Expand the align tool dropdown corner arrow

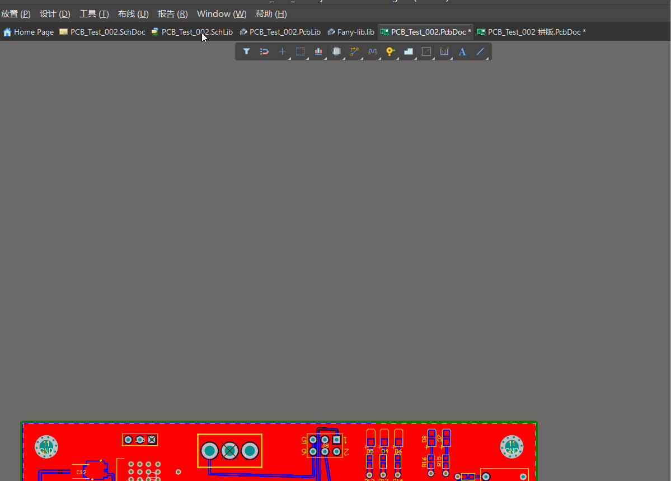point(325,58)
